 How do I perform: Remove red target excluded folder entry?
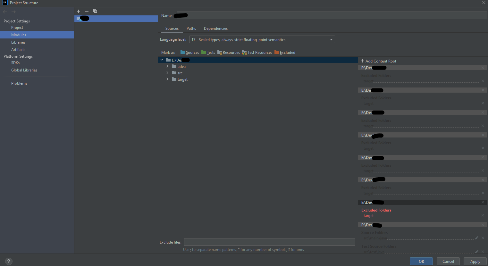click(483, 215)
